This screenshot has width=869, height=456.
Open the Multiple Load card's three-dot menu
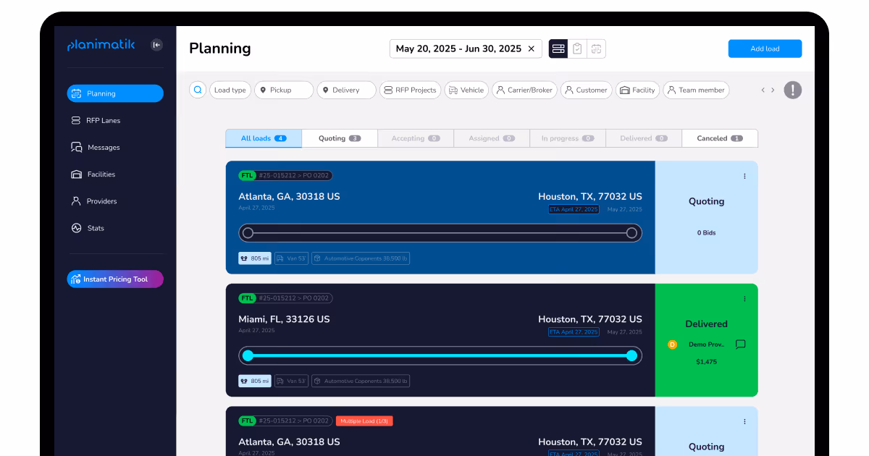tap(744, 421)
